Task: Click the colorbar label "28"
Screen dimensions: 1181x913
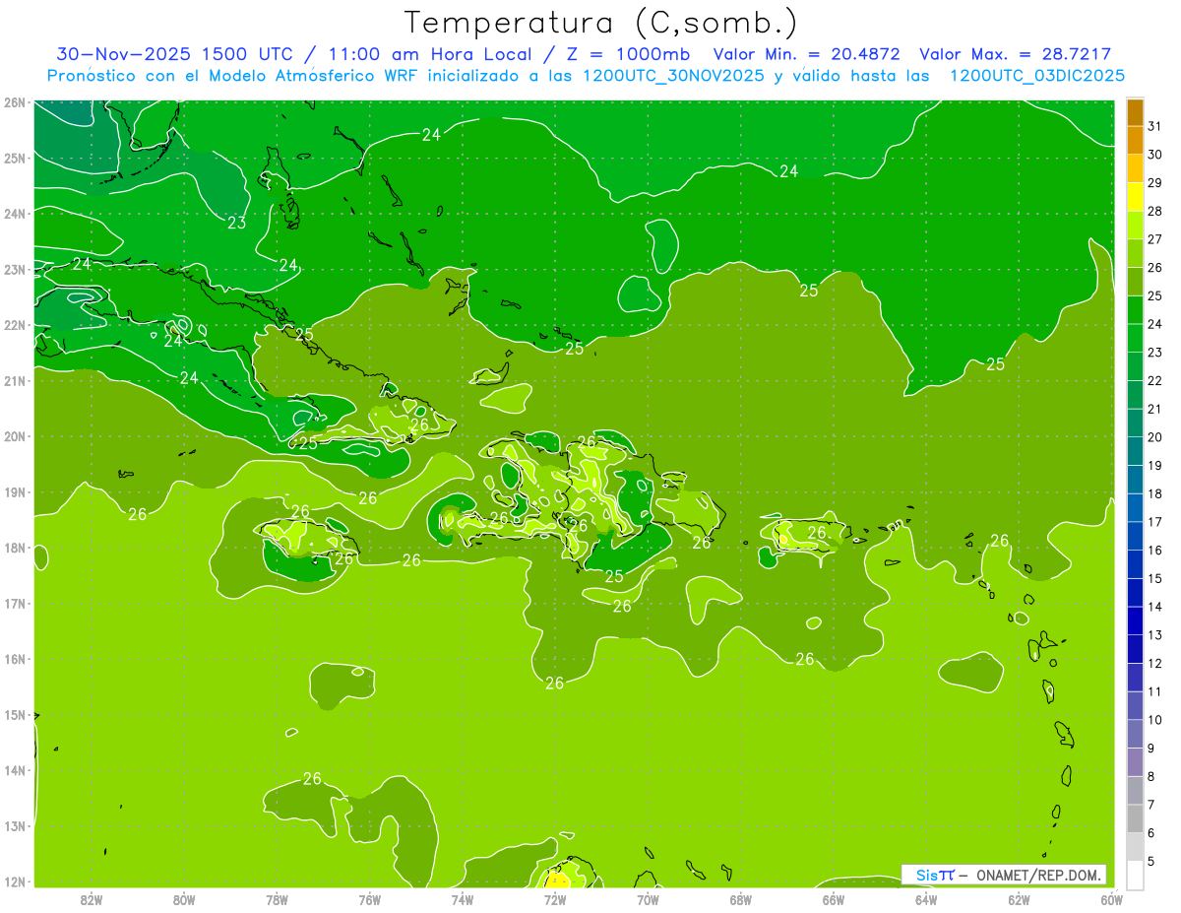Action: point(1154,211)
